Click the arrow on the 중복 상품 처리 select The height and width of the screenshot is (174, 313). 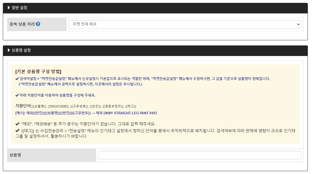(298, 24)
